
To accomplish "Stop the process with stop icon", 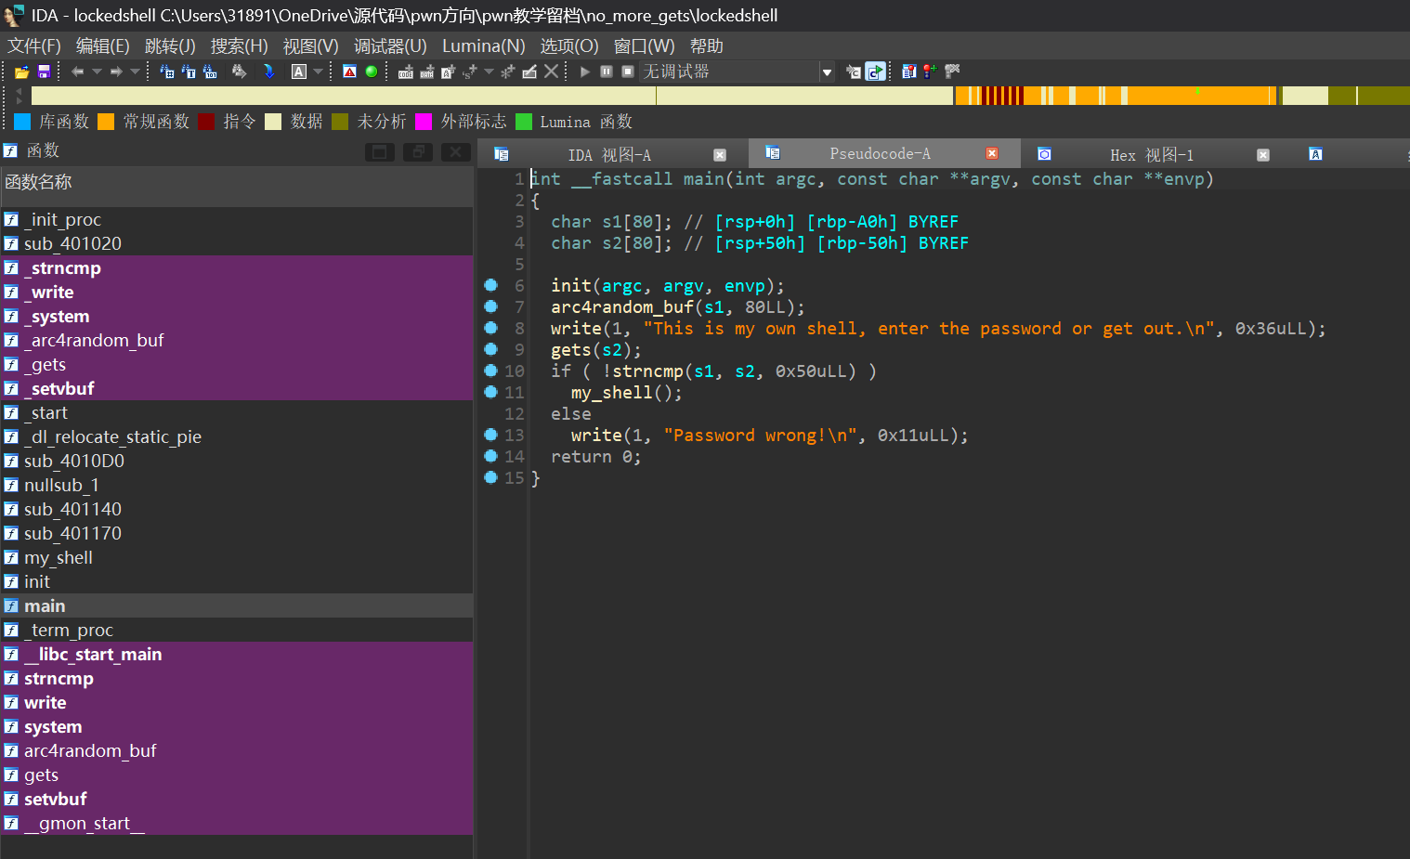I will click(x=628, y=72).
